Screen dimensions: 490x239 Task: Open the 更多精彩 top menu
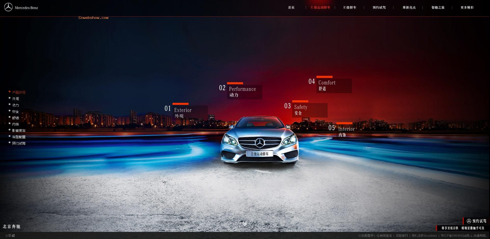click(x=467, y=8)
